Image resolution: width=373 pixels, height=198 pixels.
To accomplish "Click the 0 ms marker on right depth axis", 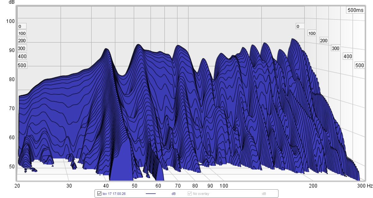I will coord(298,26).
